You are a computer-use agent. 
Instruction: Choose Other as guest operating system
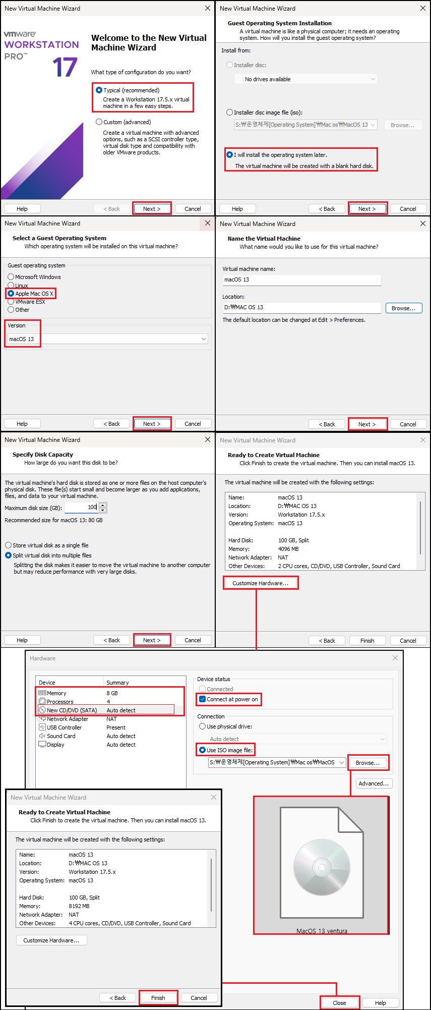[11, 310]
